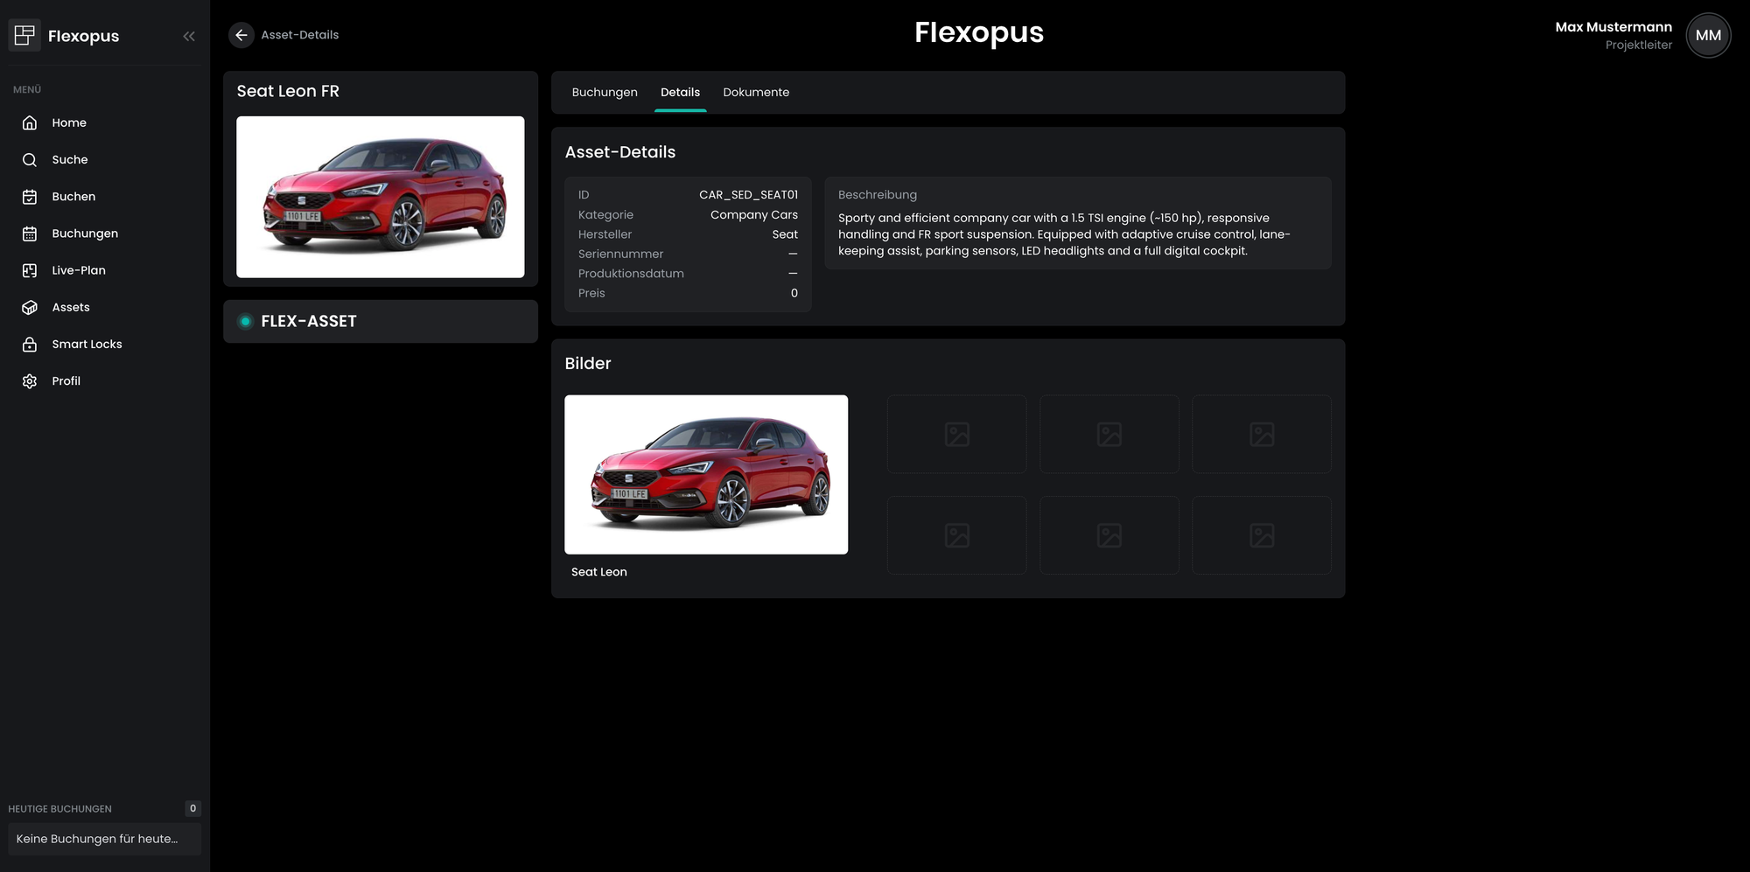
Task: Open Suche via magnifier icon
Action: (x=30, y=160)
